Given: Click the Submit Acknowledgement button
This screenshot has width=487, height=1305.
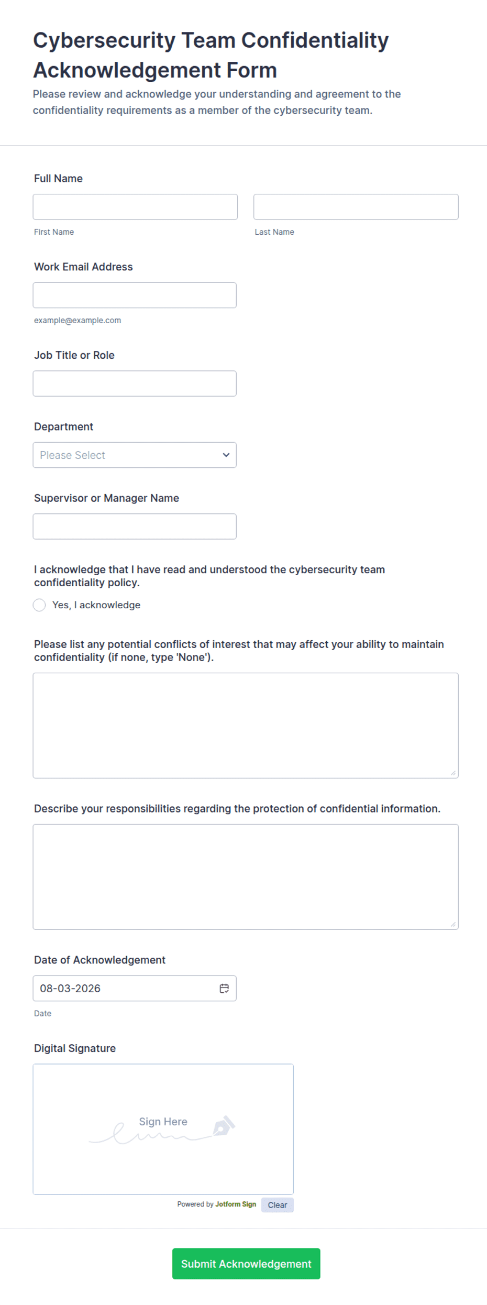Looking at the screenshot, I should click(246, 1264).
